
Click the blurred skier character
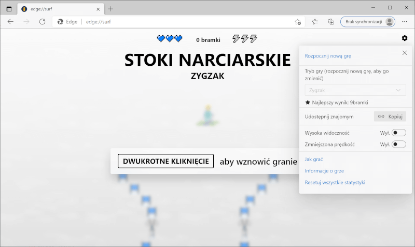[x=208, y=115]
